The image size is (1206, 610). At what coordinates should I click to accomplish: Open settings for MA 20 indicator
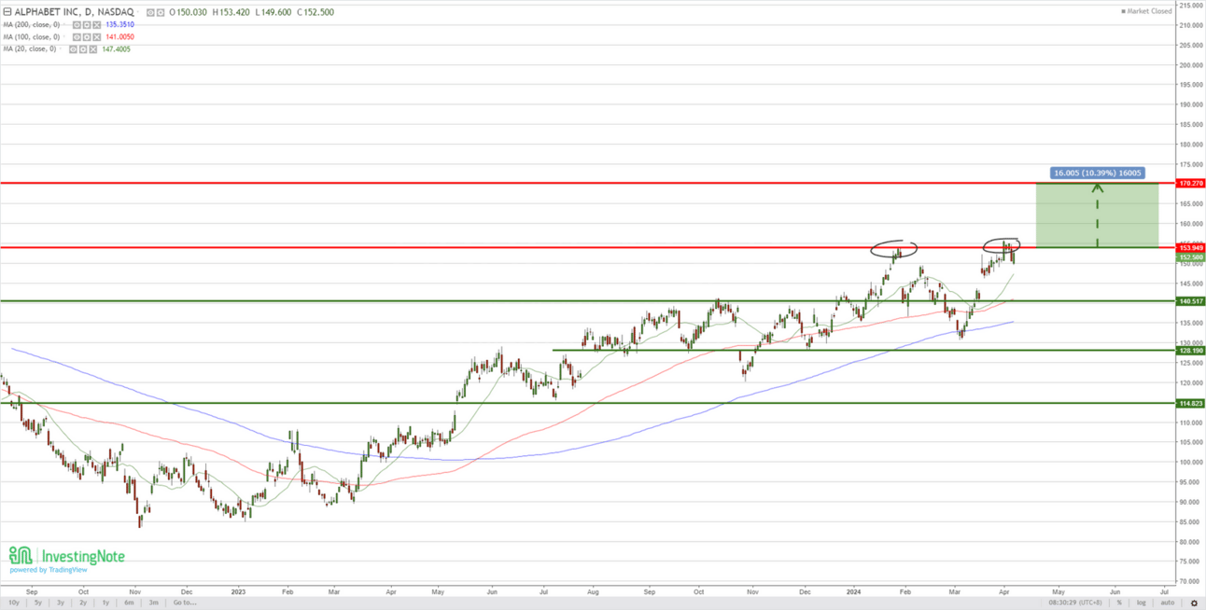83,49
